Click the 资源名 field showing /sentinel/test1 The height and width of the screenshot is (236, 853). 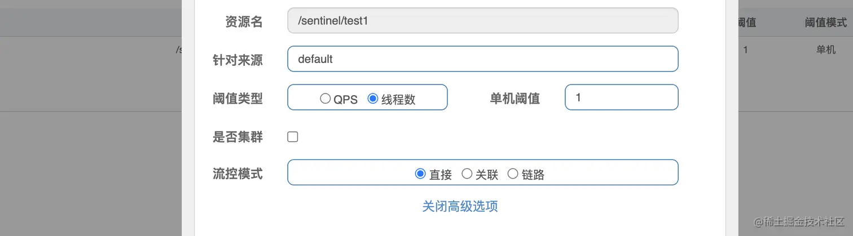click(482, 21)
